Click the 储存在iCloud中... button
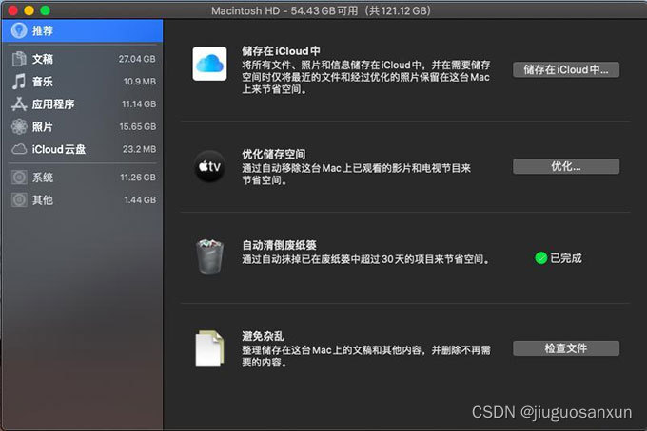Viewport: 647px width, 431px height. [x=566, y=69]
